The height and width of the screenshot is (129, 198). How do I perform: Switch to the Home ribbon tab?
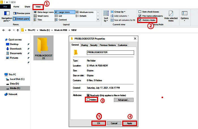click(x=16, y=7)
